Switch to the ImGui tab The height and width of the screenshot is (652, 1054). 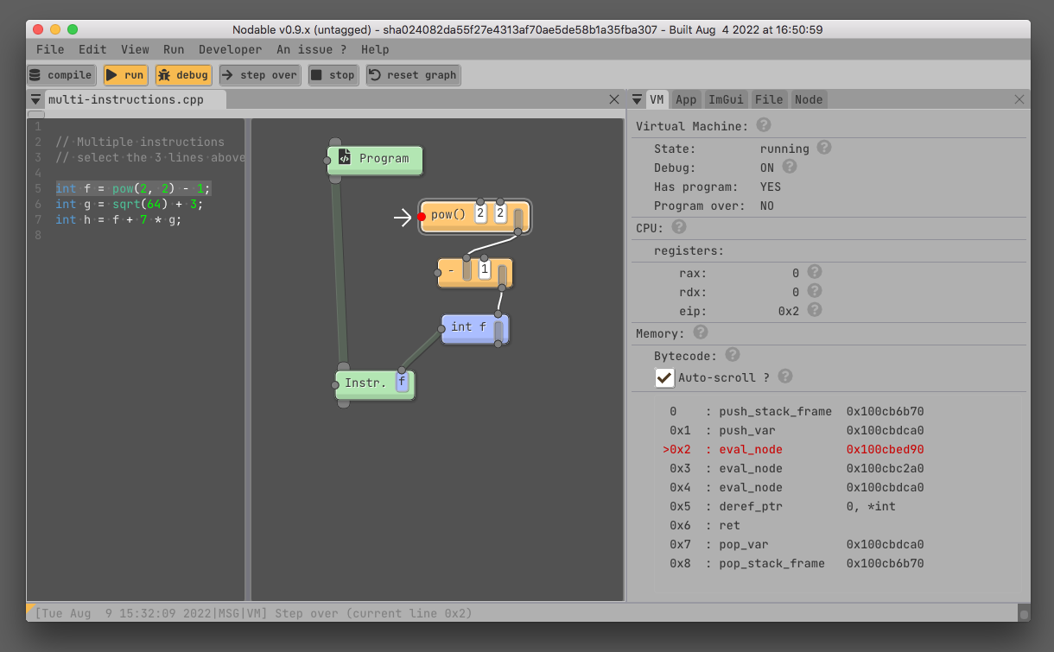point(726,98)
